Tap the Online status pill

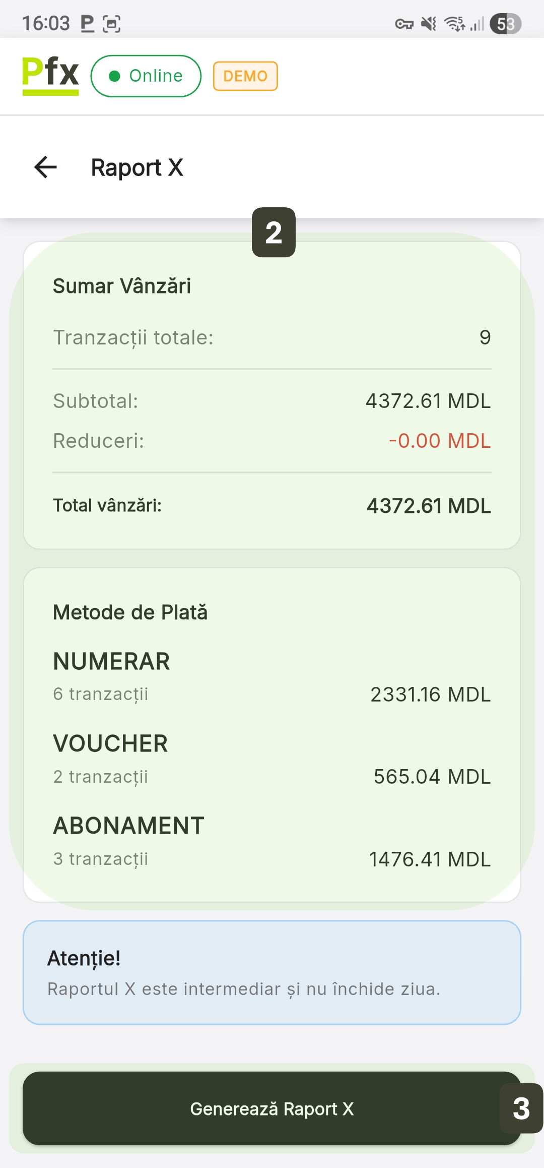pyautogui.click(x=146, y=76)
